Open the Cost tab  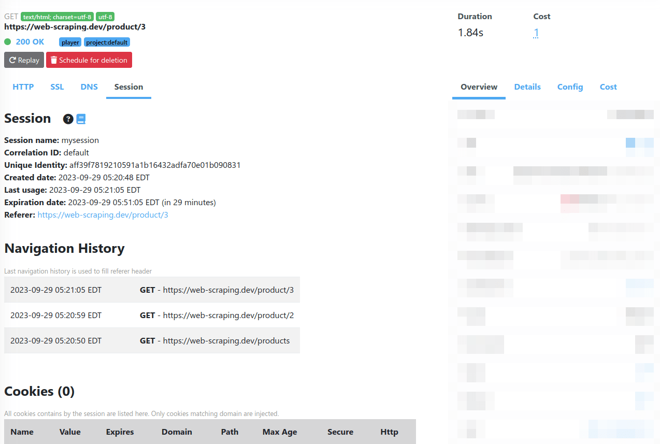pos(608,87)
